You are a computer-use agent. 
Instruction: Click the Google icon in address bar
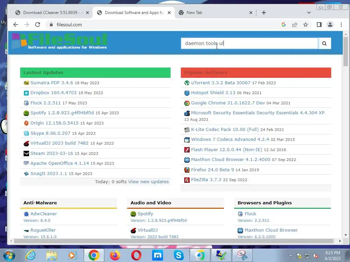(x=284, y=25)
